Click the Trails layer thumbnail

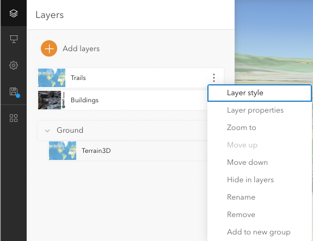(x=52, y=78)
